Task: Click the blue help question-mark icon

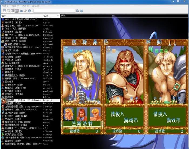Action: click(29, 11)
